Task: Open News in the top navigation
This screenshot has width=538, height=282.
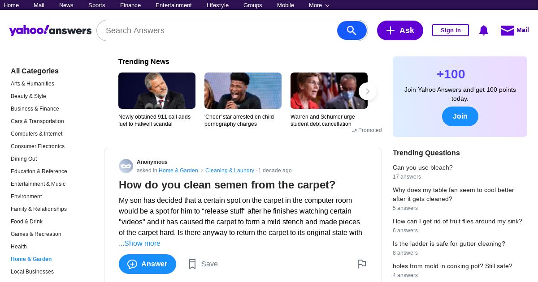Action: (x=66, y=5)
